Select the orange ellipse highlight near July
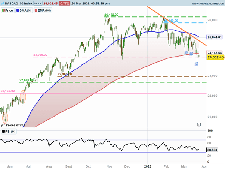This screenshot has width=225, height=169. pos(22,97)
